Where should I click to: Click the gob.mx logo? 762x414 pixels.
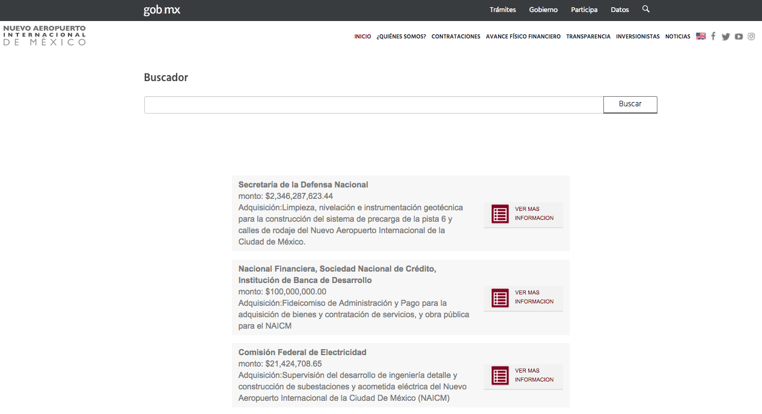162,10
